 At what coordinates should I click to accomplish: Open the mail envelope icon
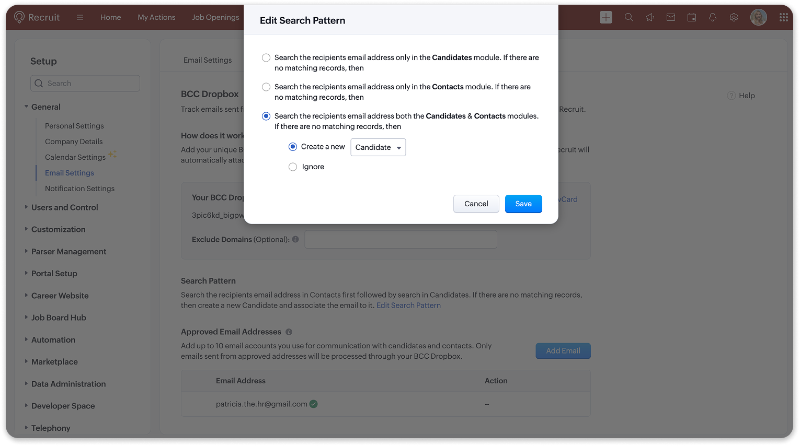coord(671,17)
